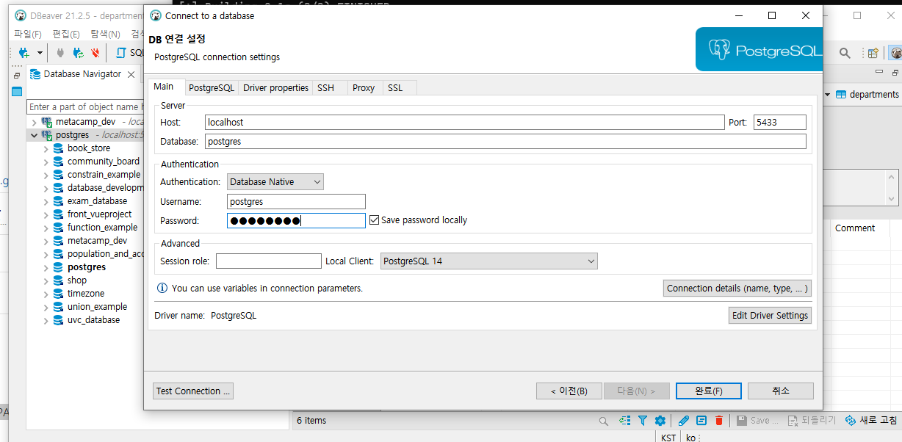The image size is (902, 442).
Task: Click the Session role field
Action: [x=269, y=261]
